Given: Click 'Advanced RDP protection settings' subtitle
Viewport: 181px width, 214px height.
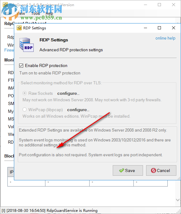Looking at the screenshot, I should [71, 50].
